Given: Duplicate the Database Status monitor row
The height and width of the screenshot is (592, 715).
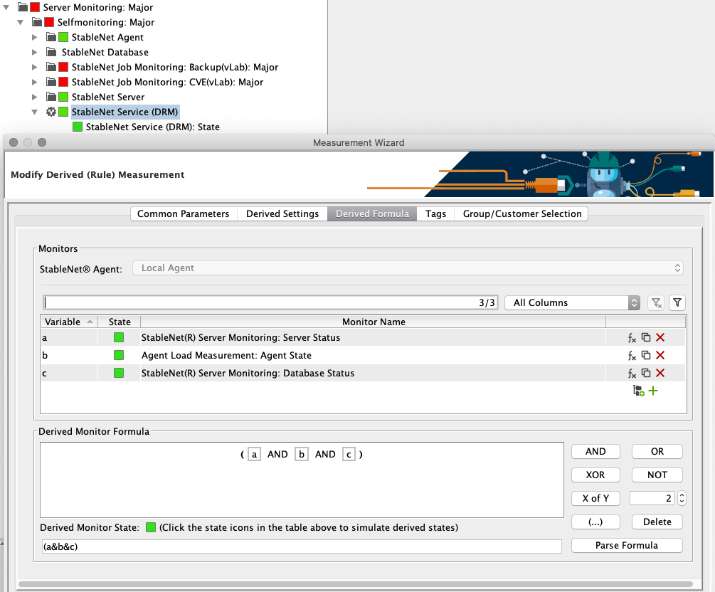Looking at the screenshot, I should (646, 373).
